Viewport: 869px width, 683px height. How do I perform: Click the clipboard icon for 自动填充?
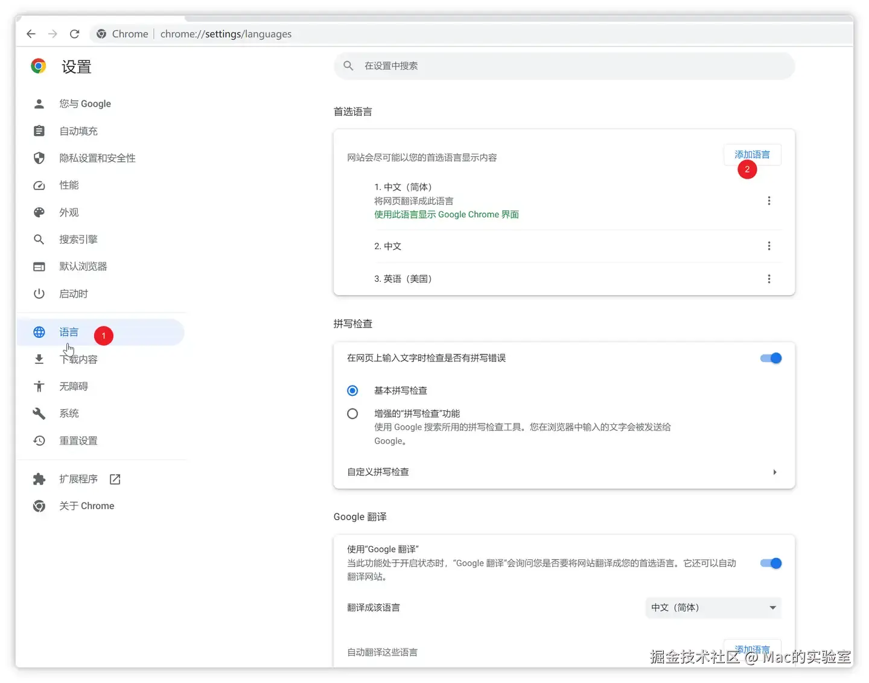click(x=39, y=131)
